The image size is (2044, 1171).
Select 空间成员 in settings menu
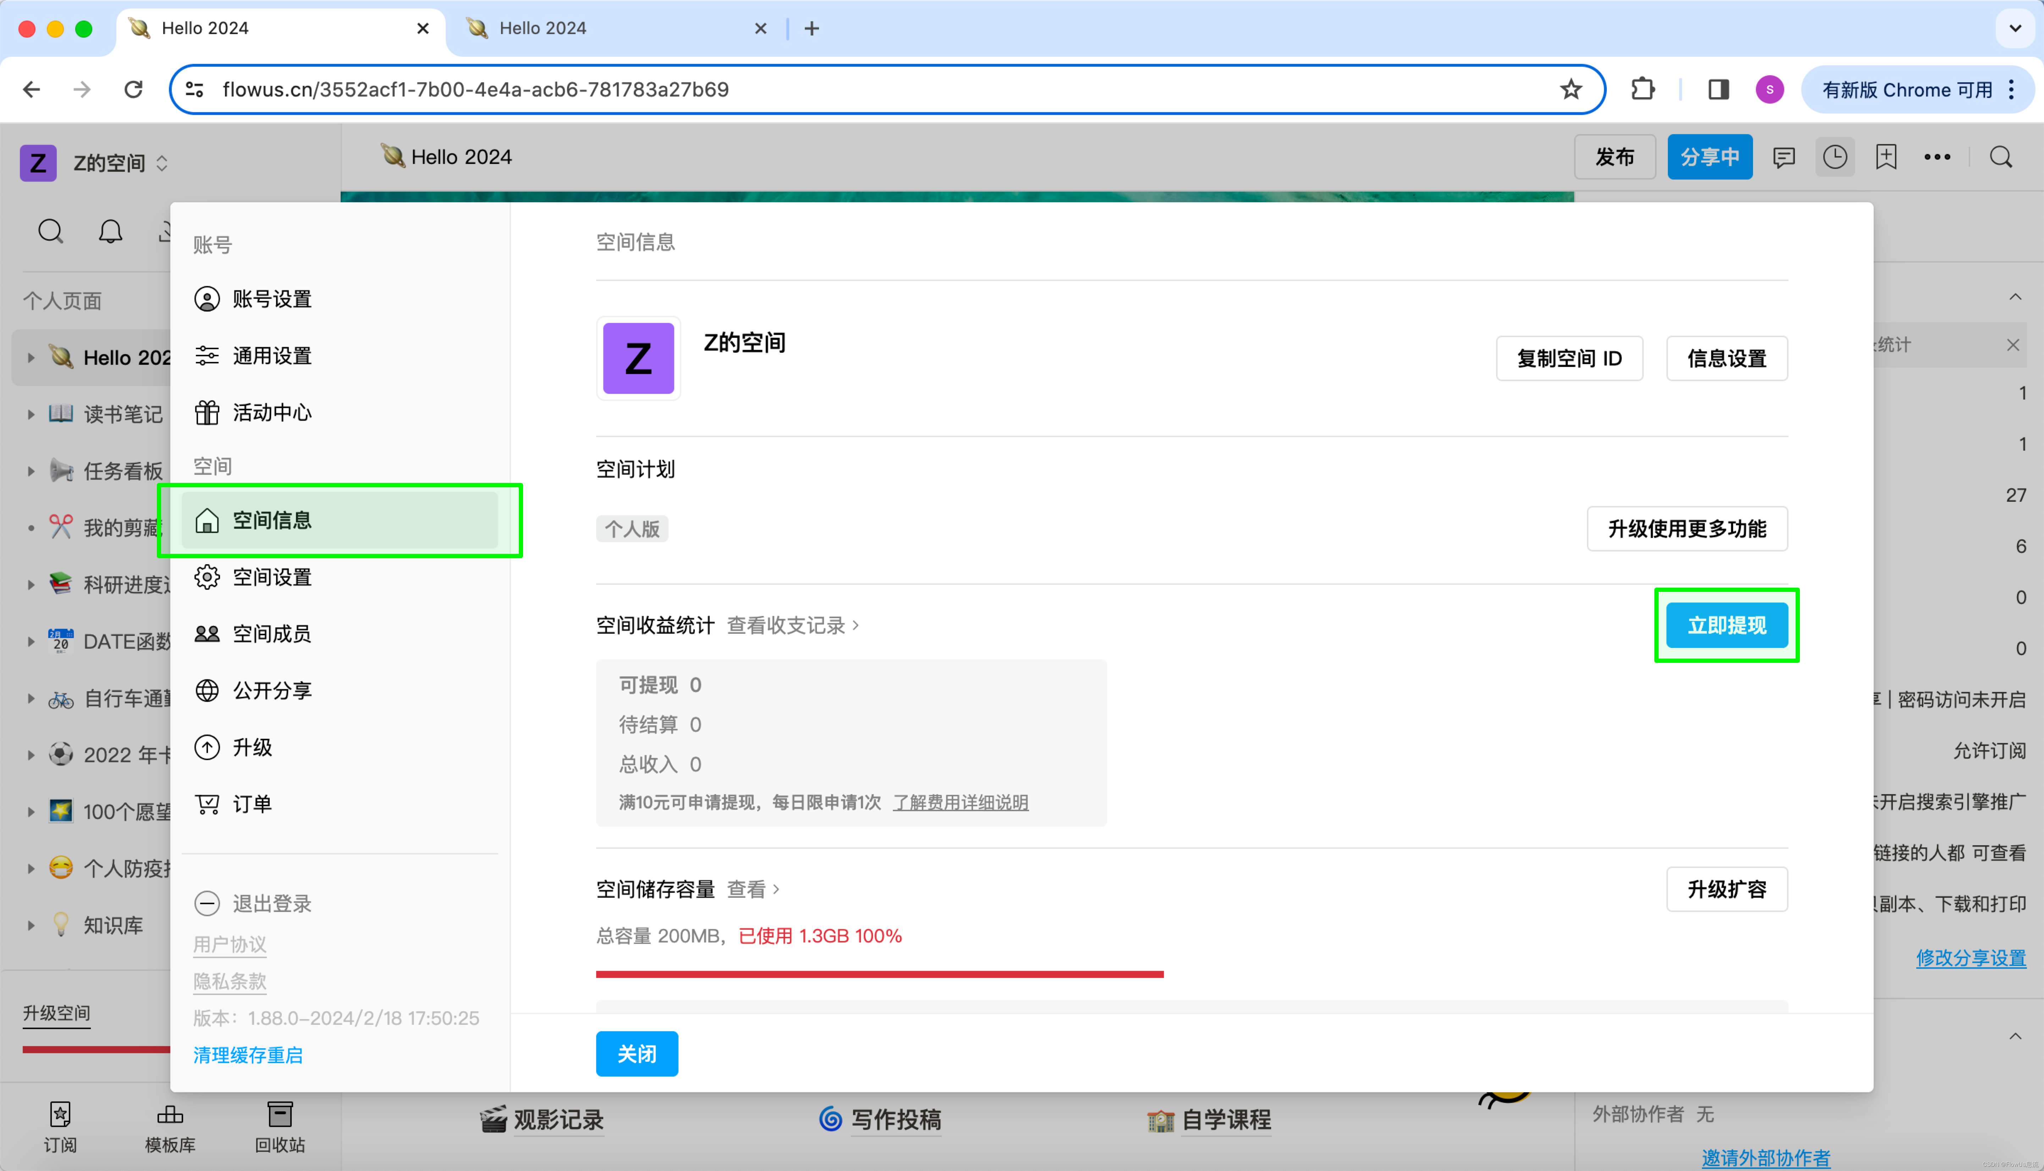pos(272,634)
